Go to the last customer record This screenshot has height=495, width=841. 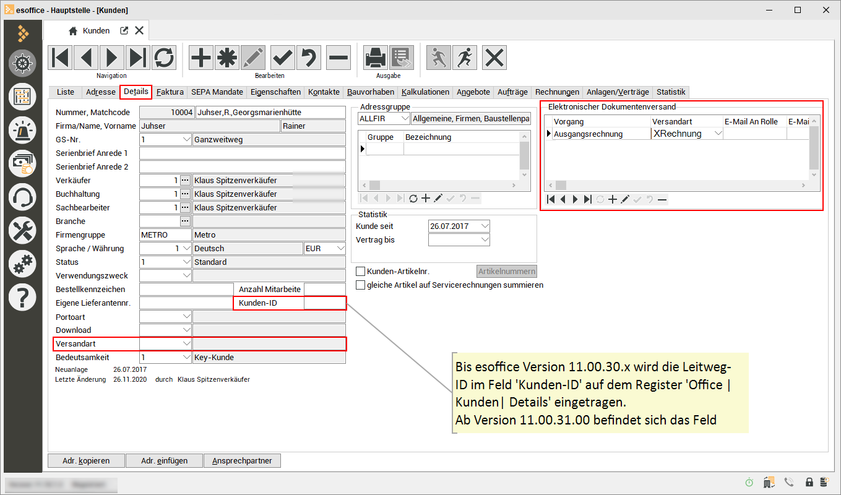137,58
